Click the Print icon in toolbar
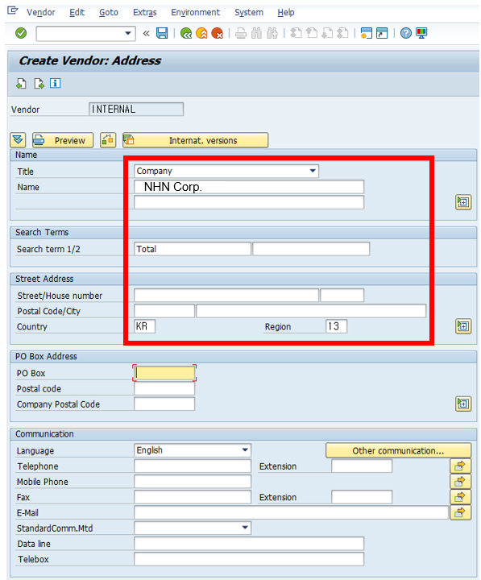The image size is (481, 580). click(x=241, y=33)
